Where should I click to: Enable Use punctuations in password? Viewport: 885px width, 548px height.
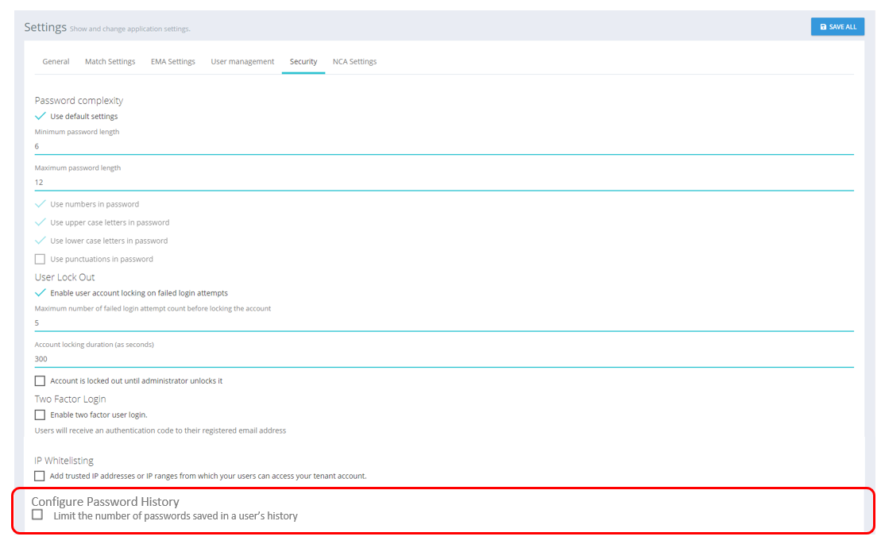(41, 259)
